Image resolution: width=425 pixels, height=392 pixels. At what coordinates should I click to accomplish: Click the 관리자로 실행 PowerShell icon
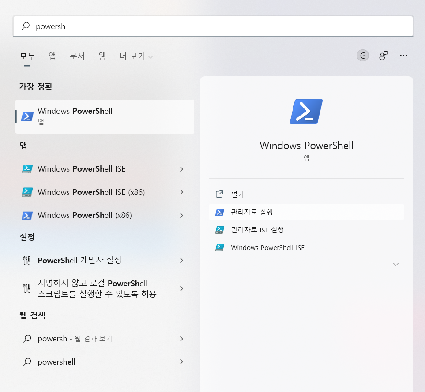point(219,212)
